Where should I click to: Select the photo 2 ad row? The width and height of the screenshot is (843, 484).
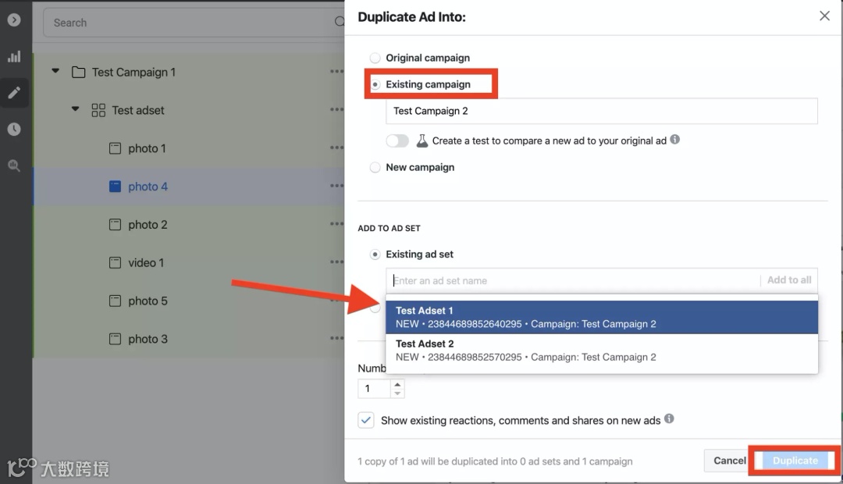click(189, 225)
